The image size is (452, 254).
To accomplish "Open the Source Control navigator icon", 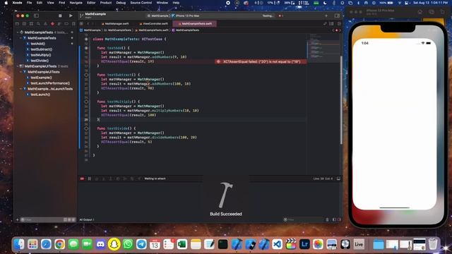I will (24, 23).
